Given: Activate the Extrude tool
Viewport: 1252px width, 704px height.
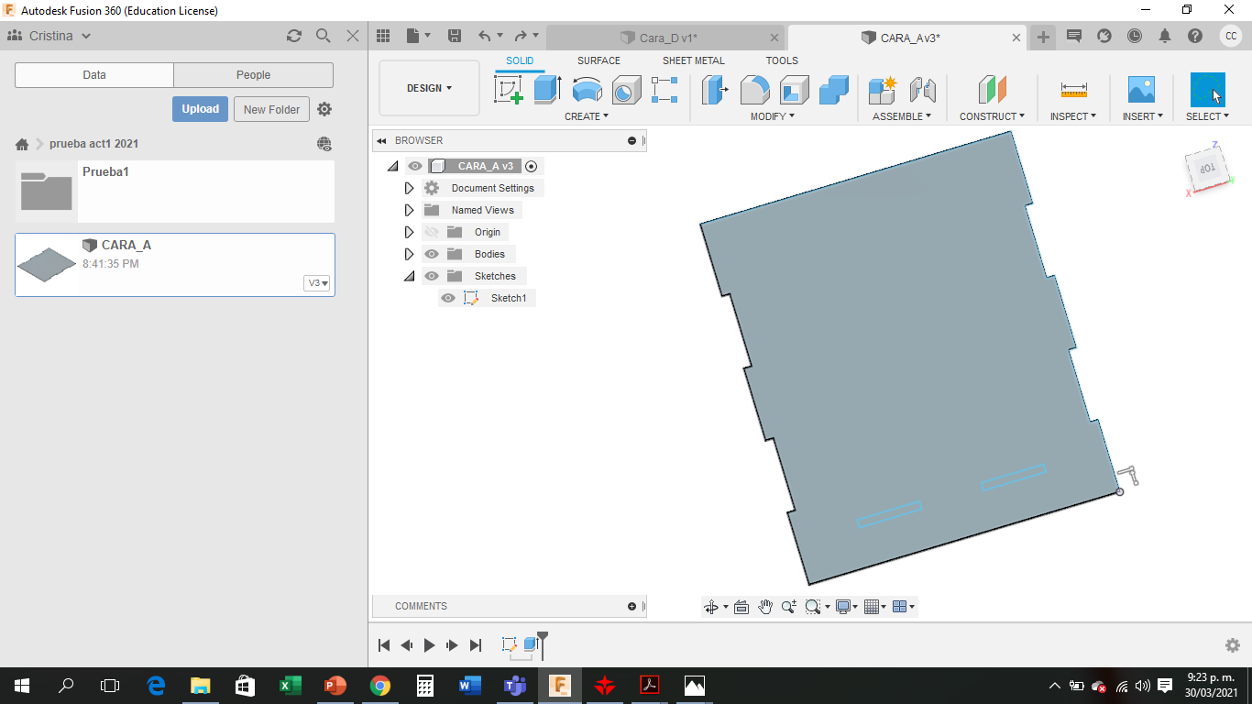Looking at the screenshot, I should coord(547,90).
